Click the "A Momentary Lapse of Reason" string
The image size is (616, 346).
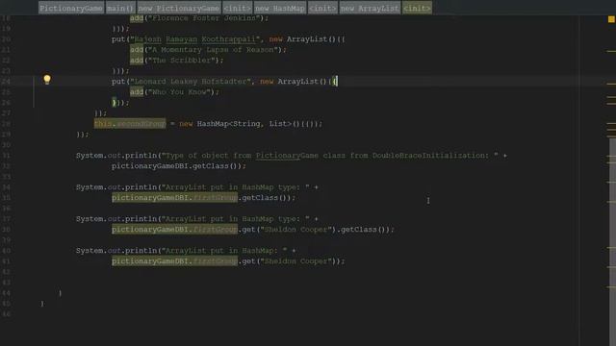pyautogui.click(x=214, y=50)
